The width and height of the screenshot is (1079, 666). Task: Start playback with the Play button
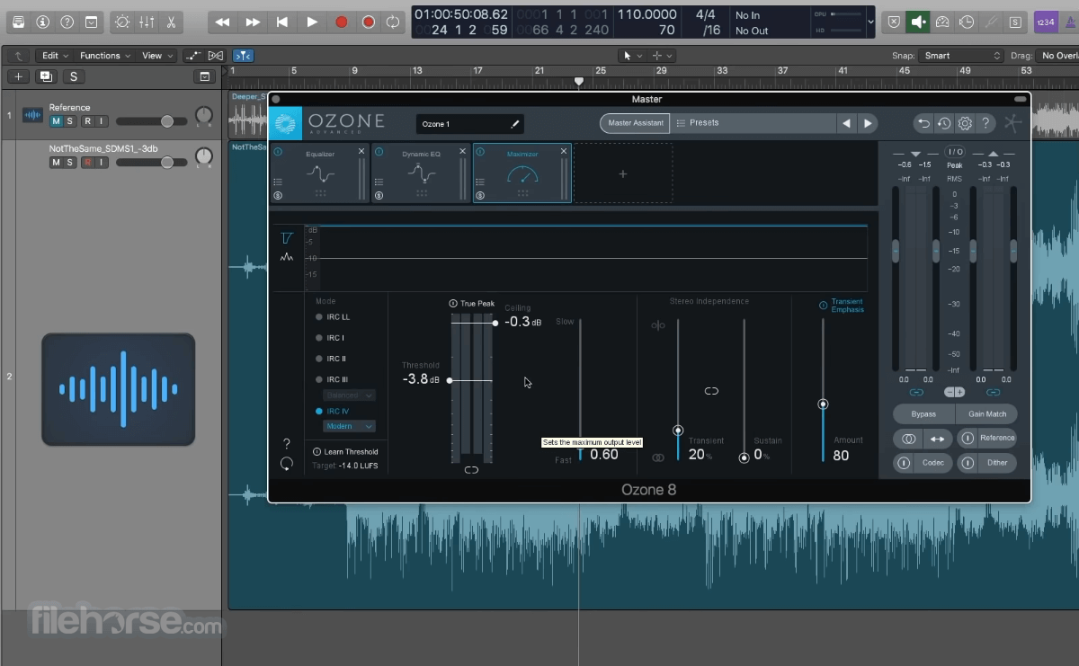[x=312, y=22]
